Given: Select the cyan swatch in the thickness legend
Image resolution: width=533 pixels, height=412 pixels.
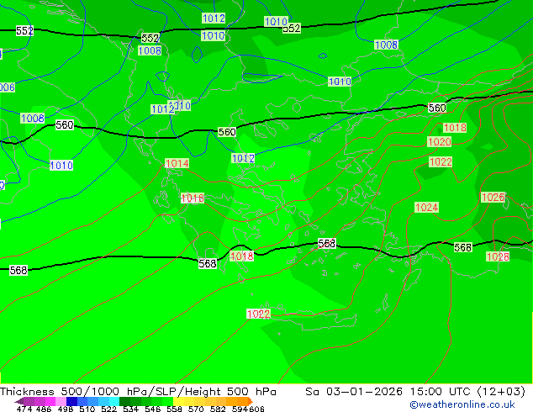Looking at the screenshot, I should 114,401.
